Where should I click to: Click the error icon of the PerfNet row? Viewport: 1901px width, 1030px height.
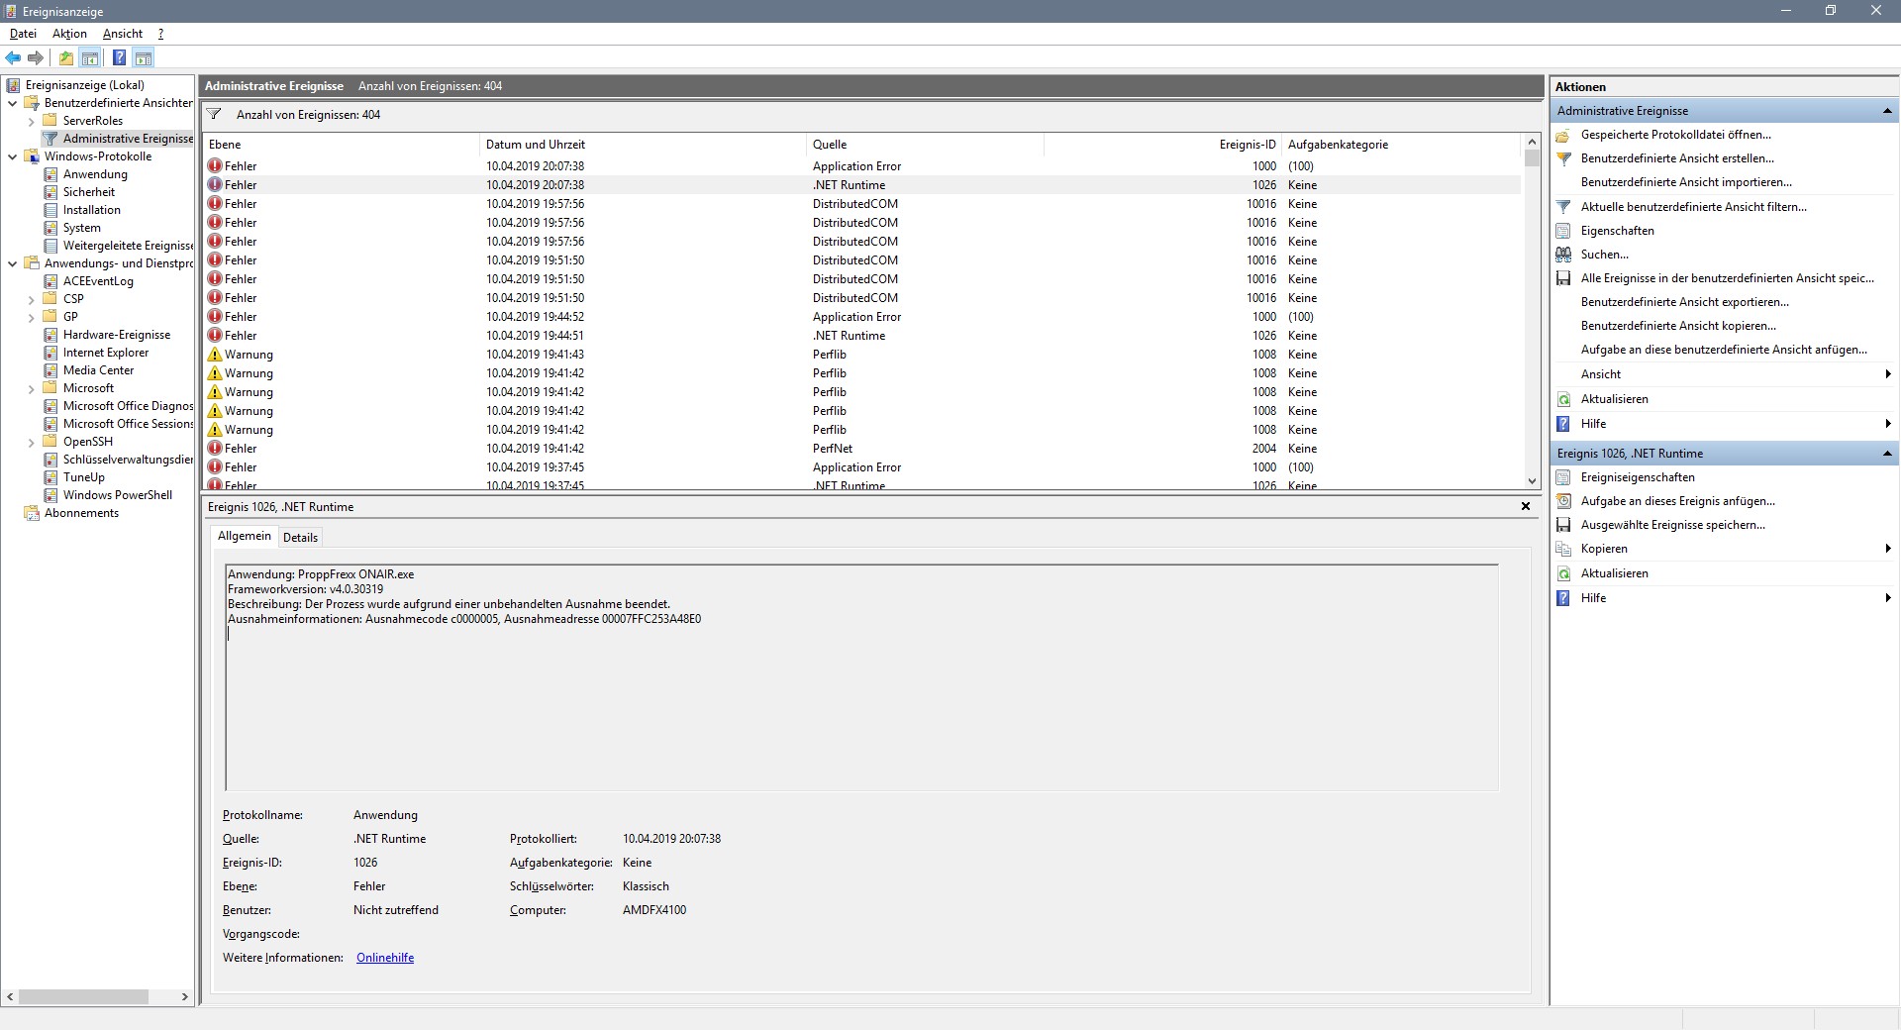click(215, 449)
